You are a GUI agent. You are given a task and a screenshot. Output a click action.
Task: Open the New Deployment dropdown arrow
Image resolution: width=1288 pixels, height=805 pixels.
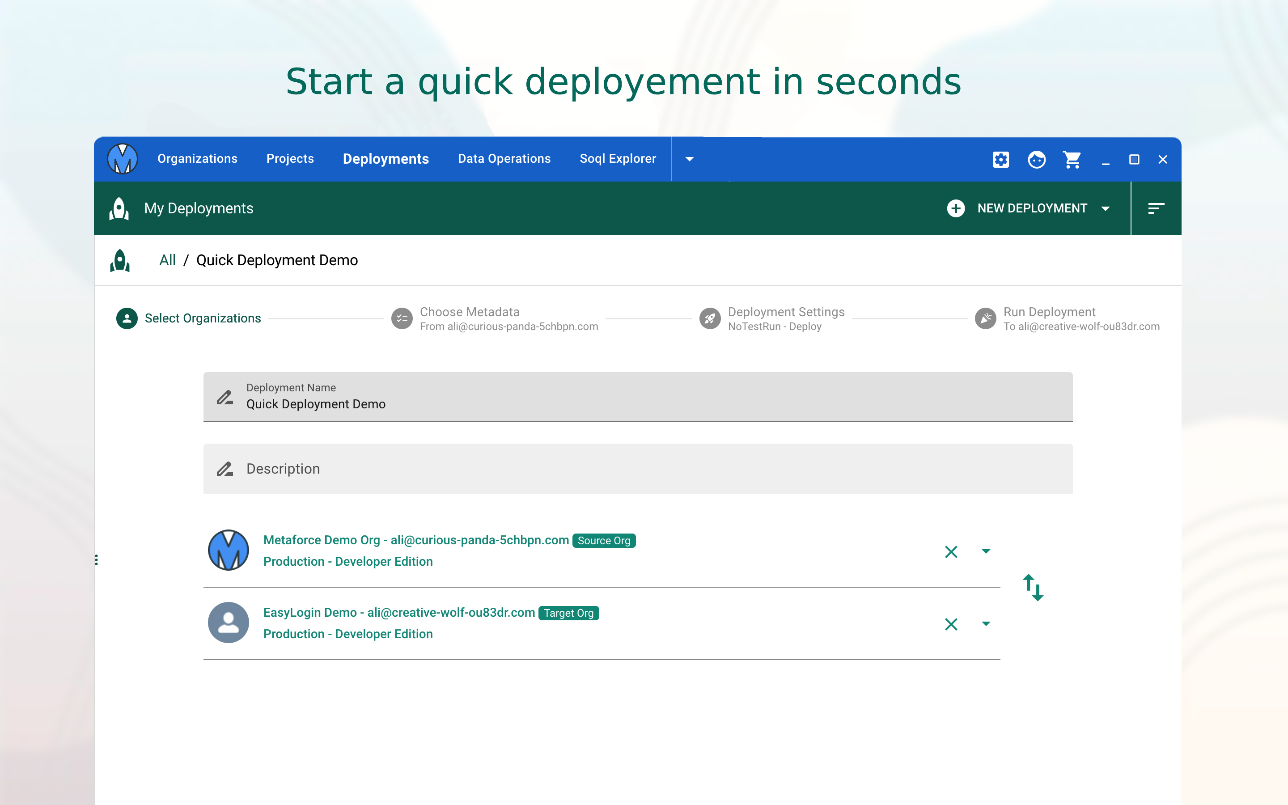tap(1106, 208)
